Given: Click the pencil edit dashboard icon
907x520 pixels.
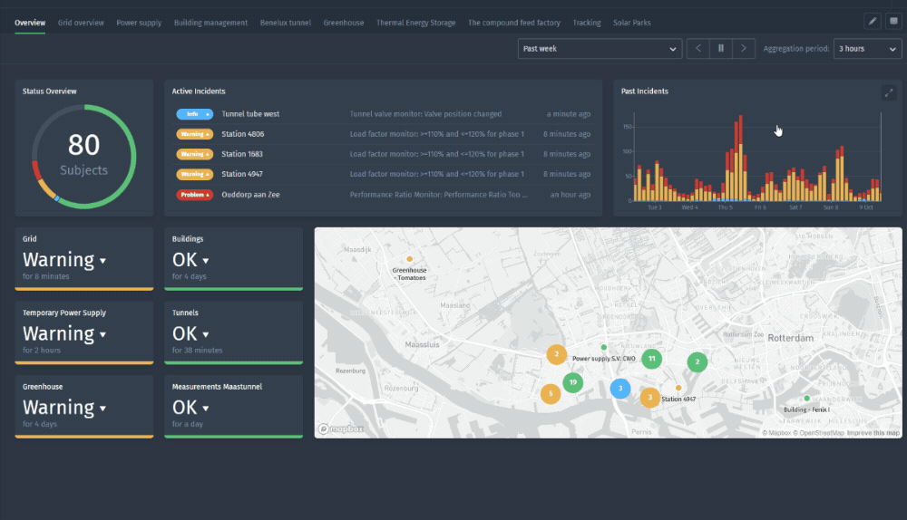Looking at the screenshot, I should click(873, 21).
